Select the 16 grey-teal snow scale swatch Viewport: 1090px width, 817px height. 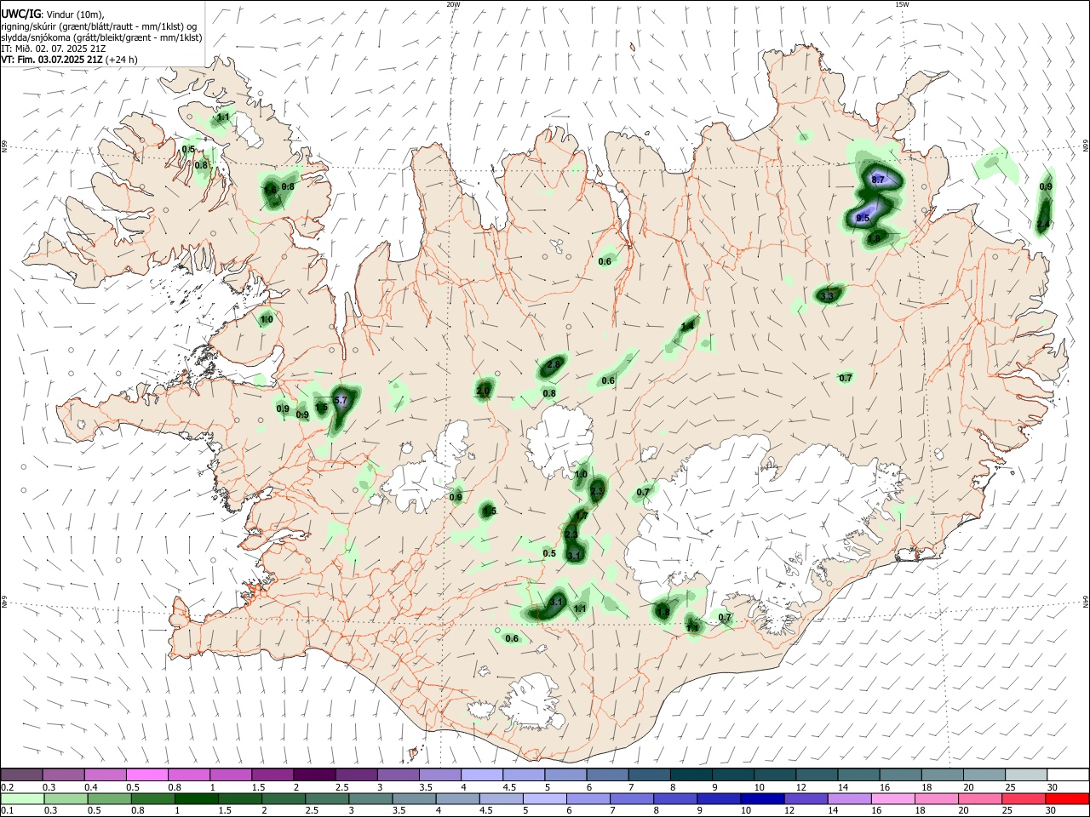(899, 774)
